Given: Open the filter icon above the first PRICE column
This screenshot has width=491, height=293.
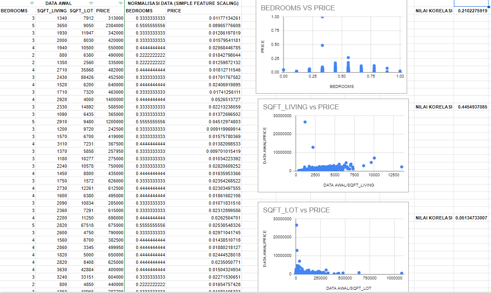Looking at the screenshot, I should pos(120,3).
